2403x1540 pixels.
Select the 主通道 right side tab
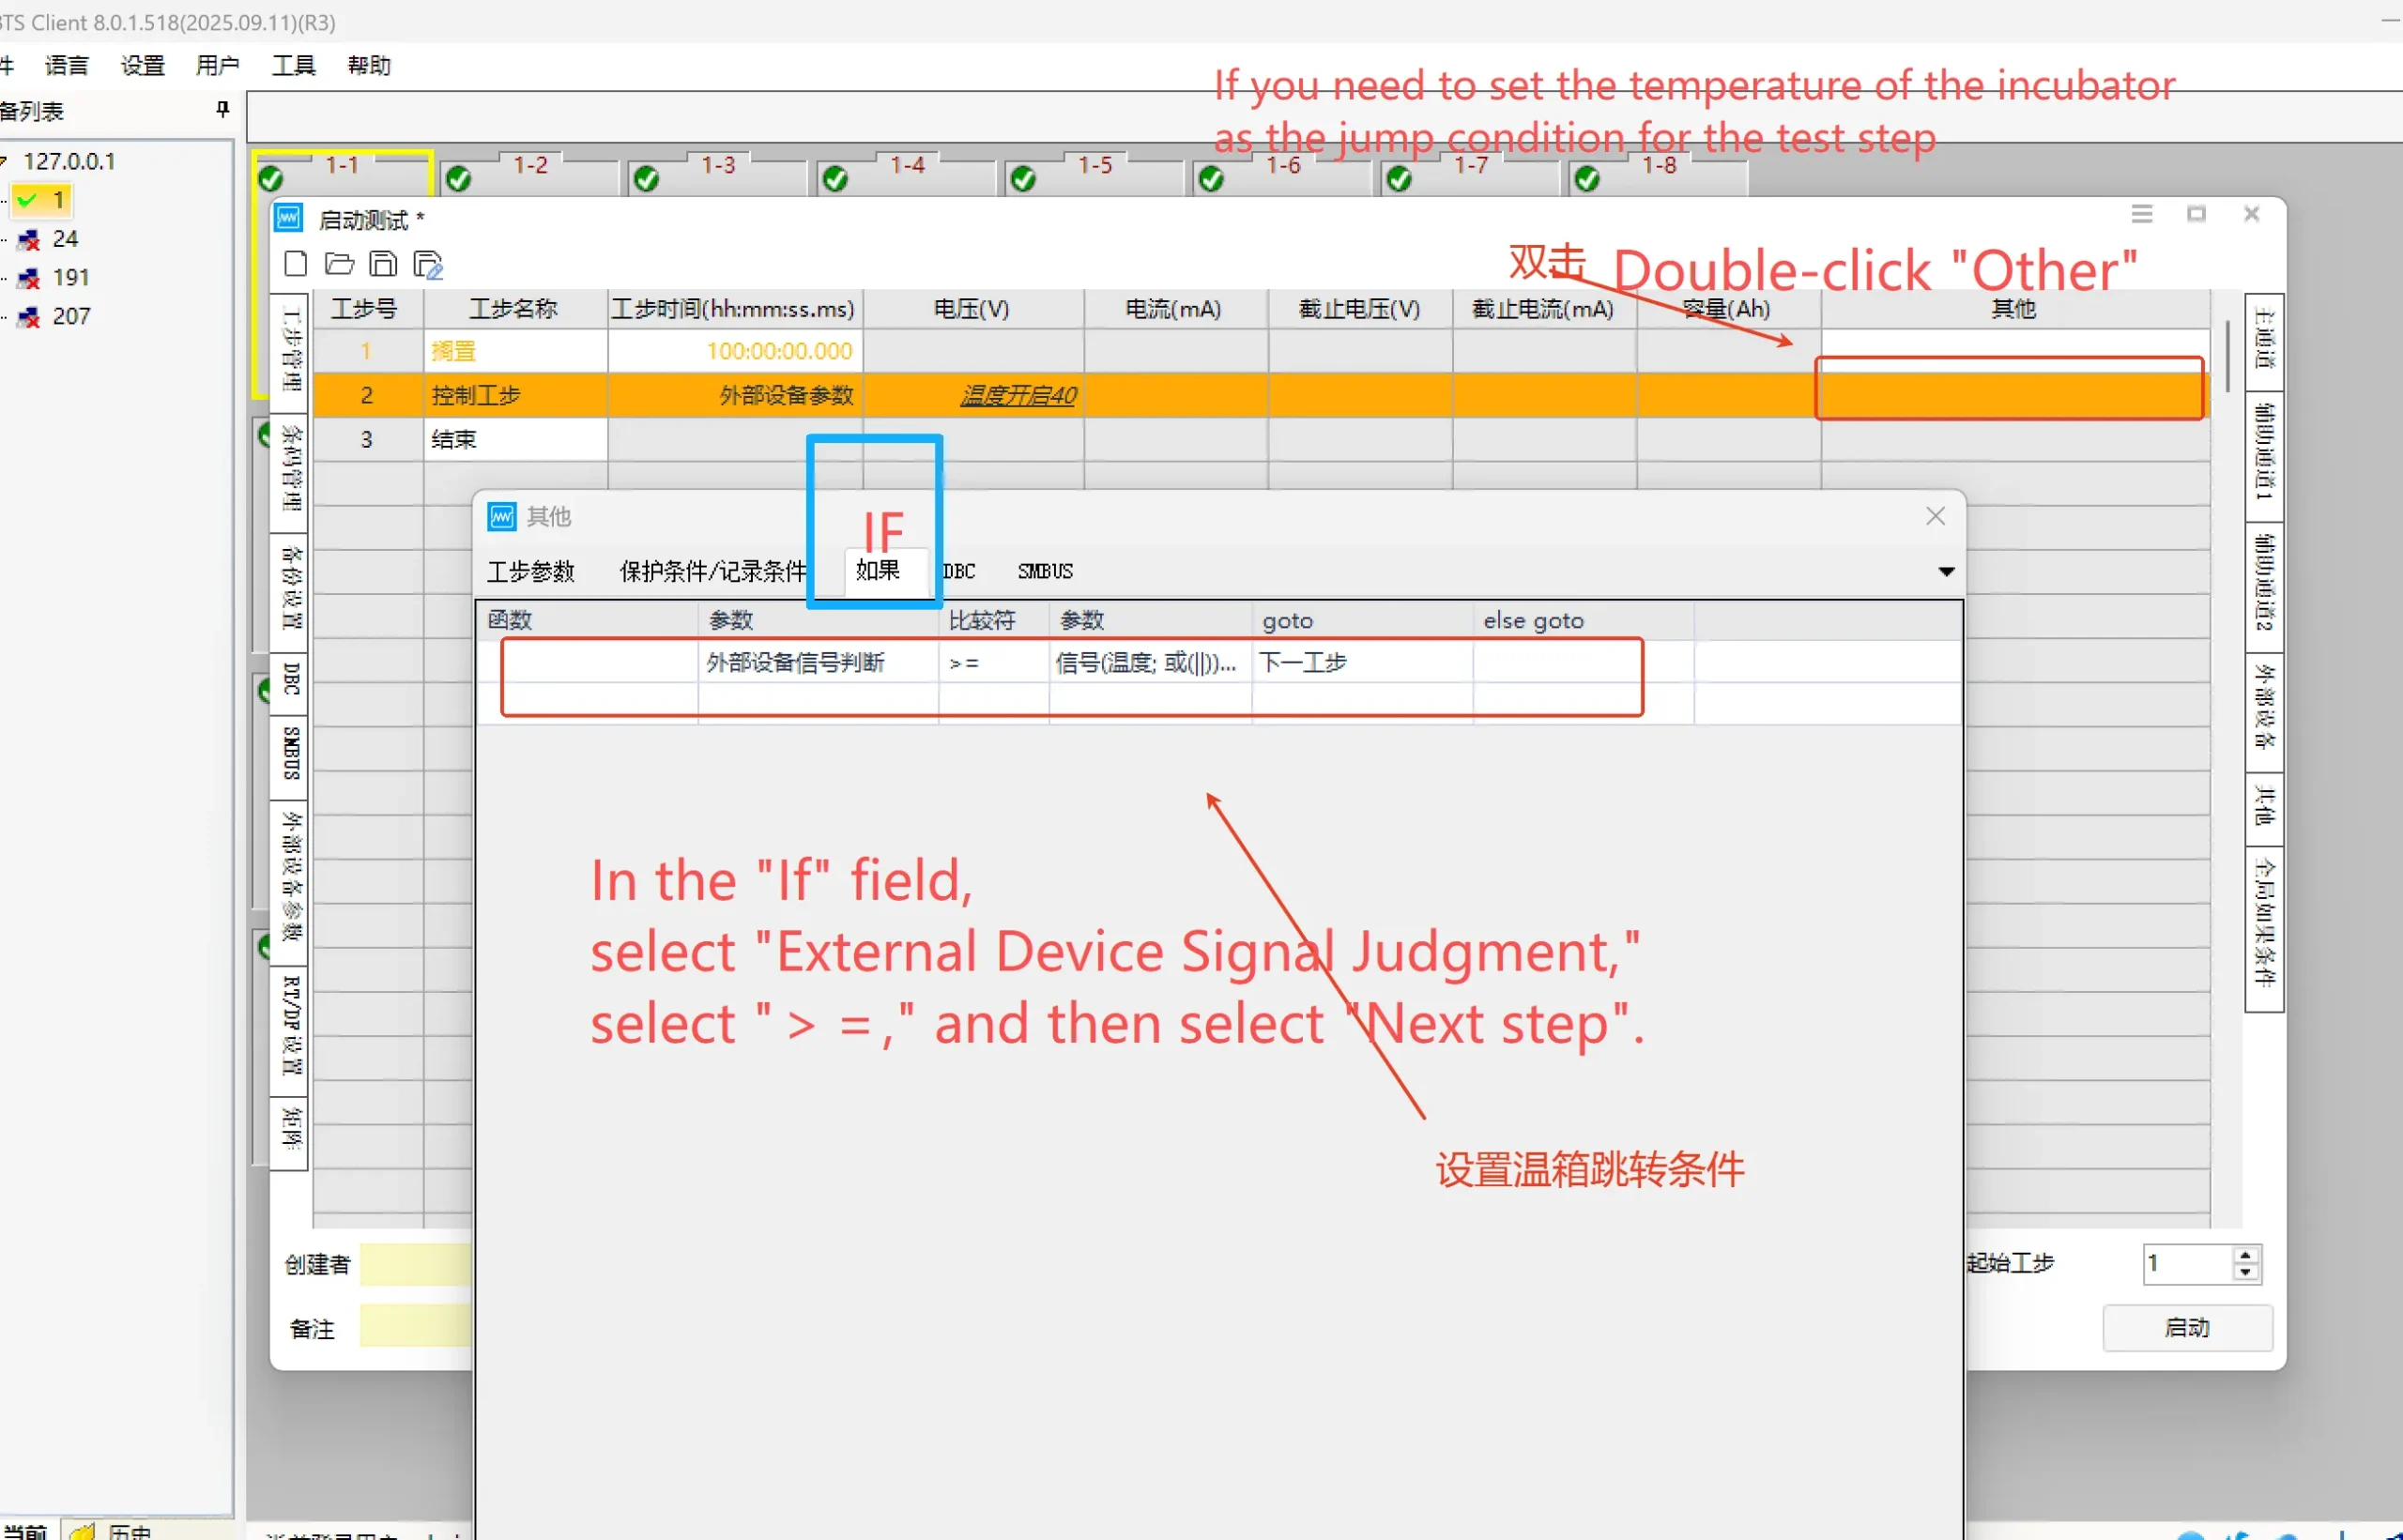(x=2264, y=341)
